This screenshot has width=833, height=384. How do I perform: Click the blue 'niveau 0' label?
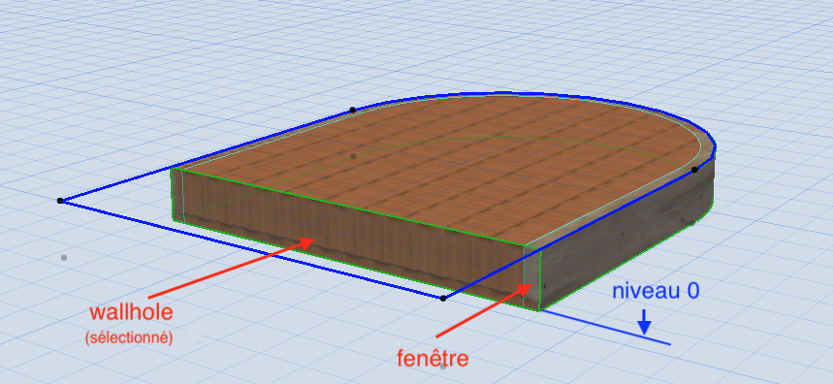[x=656, y=291]
